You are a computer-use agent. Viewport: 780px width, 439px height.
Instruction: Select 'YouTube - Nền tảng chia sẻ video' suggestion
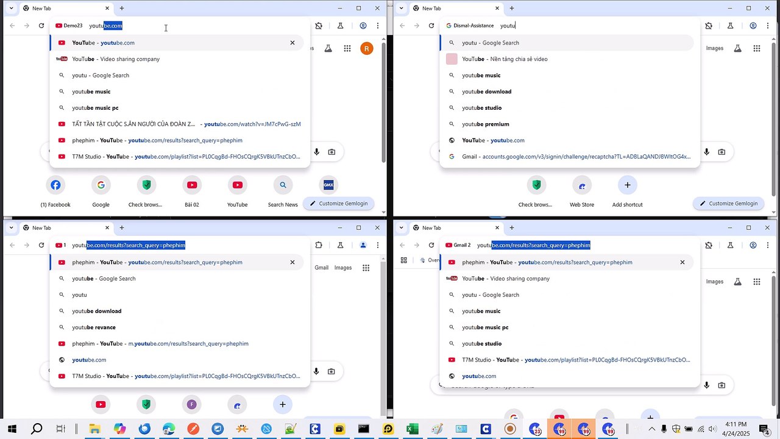(570, 59)
